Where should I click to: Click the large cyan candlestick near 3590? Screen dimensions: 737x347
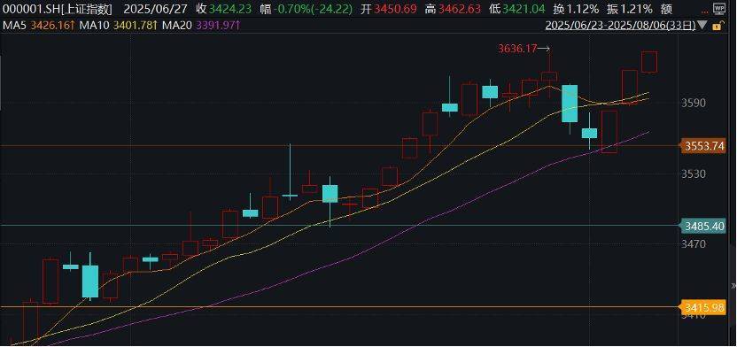570,104
